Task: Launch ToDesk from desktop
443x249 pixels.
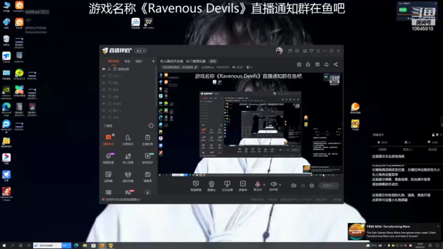Action: coord(6,58)
